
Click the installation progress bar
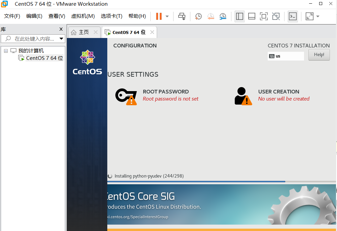click(x=222, y=182)
